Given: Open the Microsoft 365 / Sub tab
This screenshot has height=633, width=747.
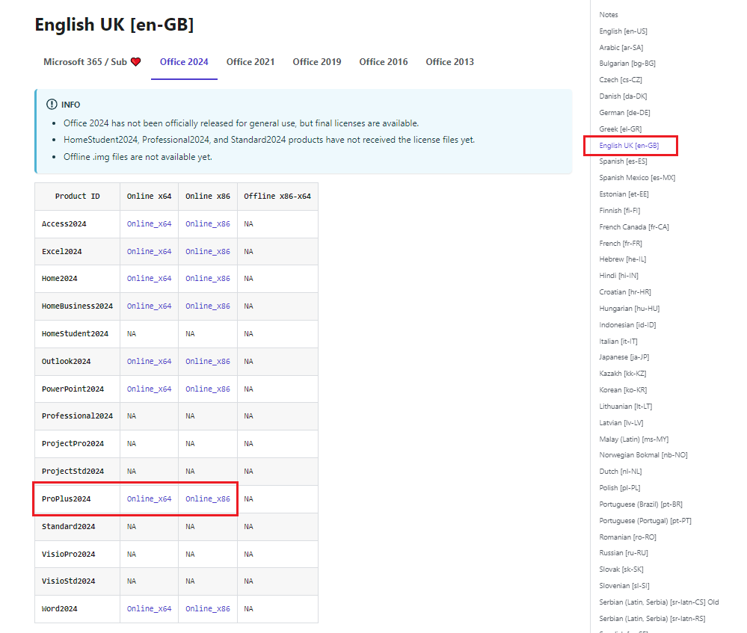Looking at the screenshot, I should tap(92, 62).
